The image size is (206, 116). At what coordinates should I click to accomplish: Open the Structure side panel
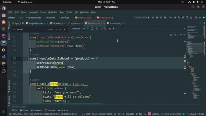pos(9,101)
